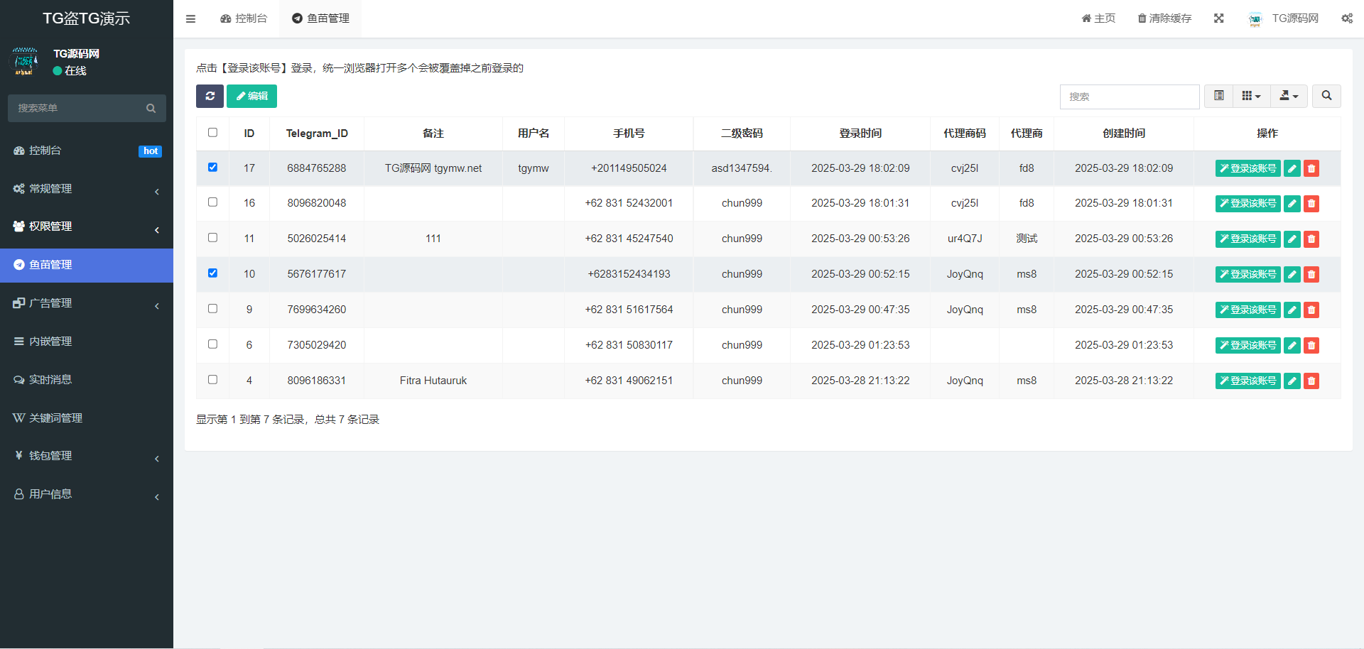Toggle the table view list icon
This screenshot has width=1364, height=649.
click(1219, 96)
